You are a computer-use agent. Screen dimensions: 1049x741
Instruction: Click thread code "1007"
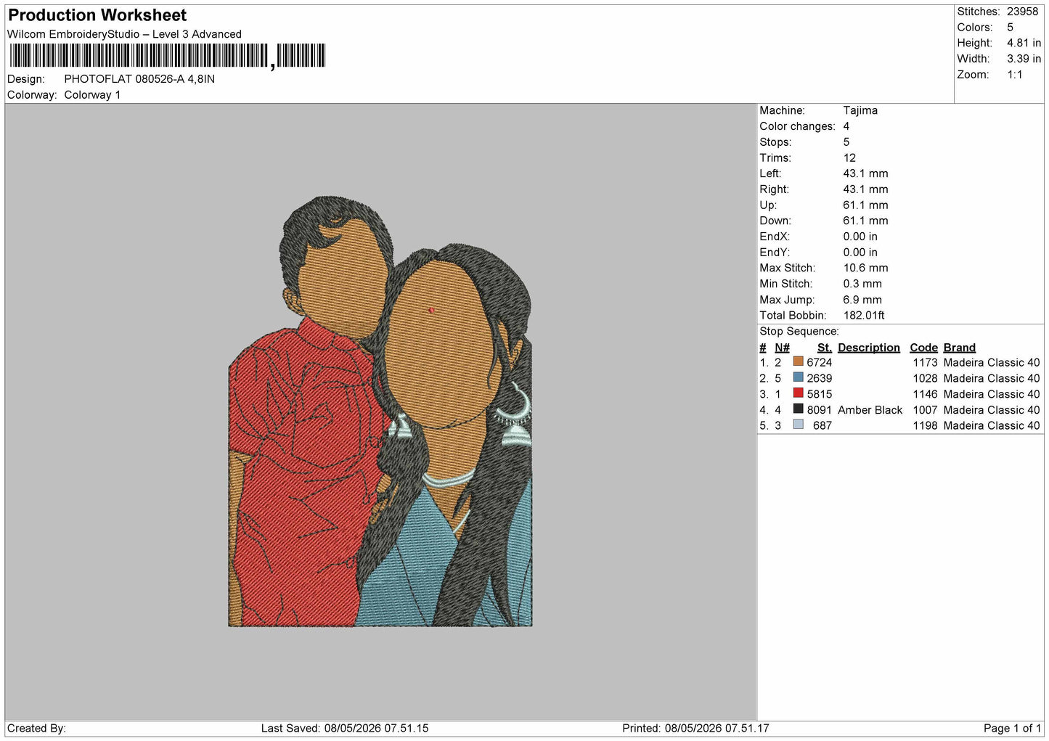(926, 410)
